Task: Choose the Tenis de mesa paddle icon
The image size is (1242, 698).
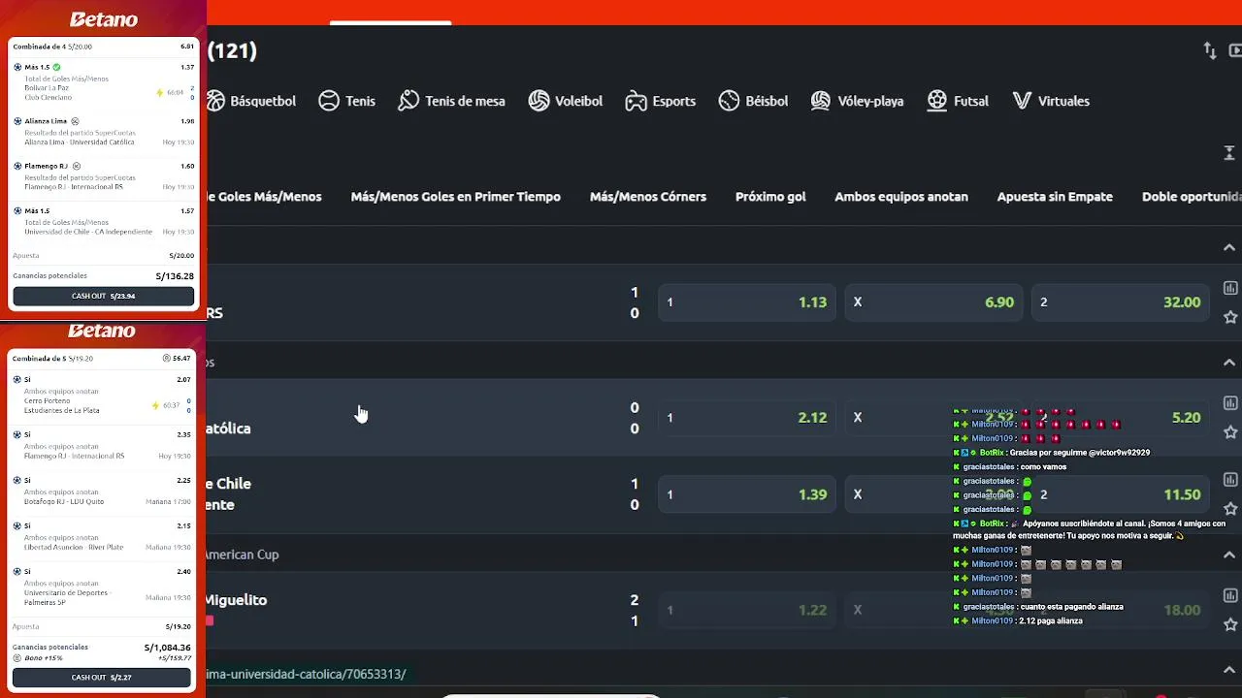Action: tap(409, 101)
